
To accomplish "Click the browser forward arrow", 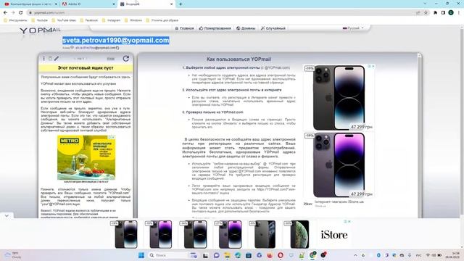I will 13,13.
